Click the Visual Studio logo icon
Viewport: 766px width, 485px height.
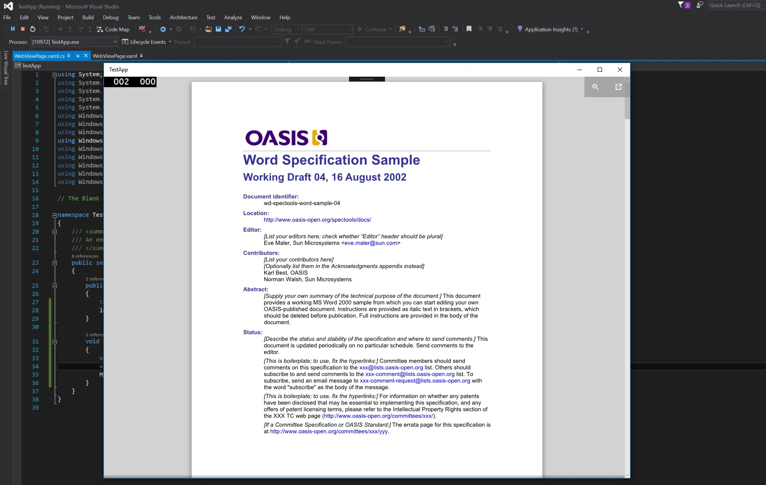pyautogui.click(x=8, y=6)
